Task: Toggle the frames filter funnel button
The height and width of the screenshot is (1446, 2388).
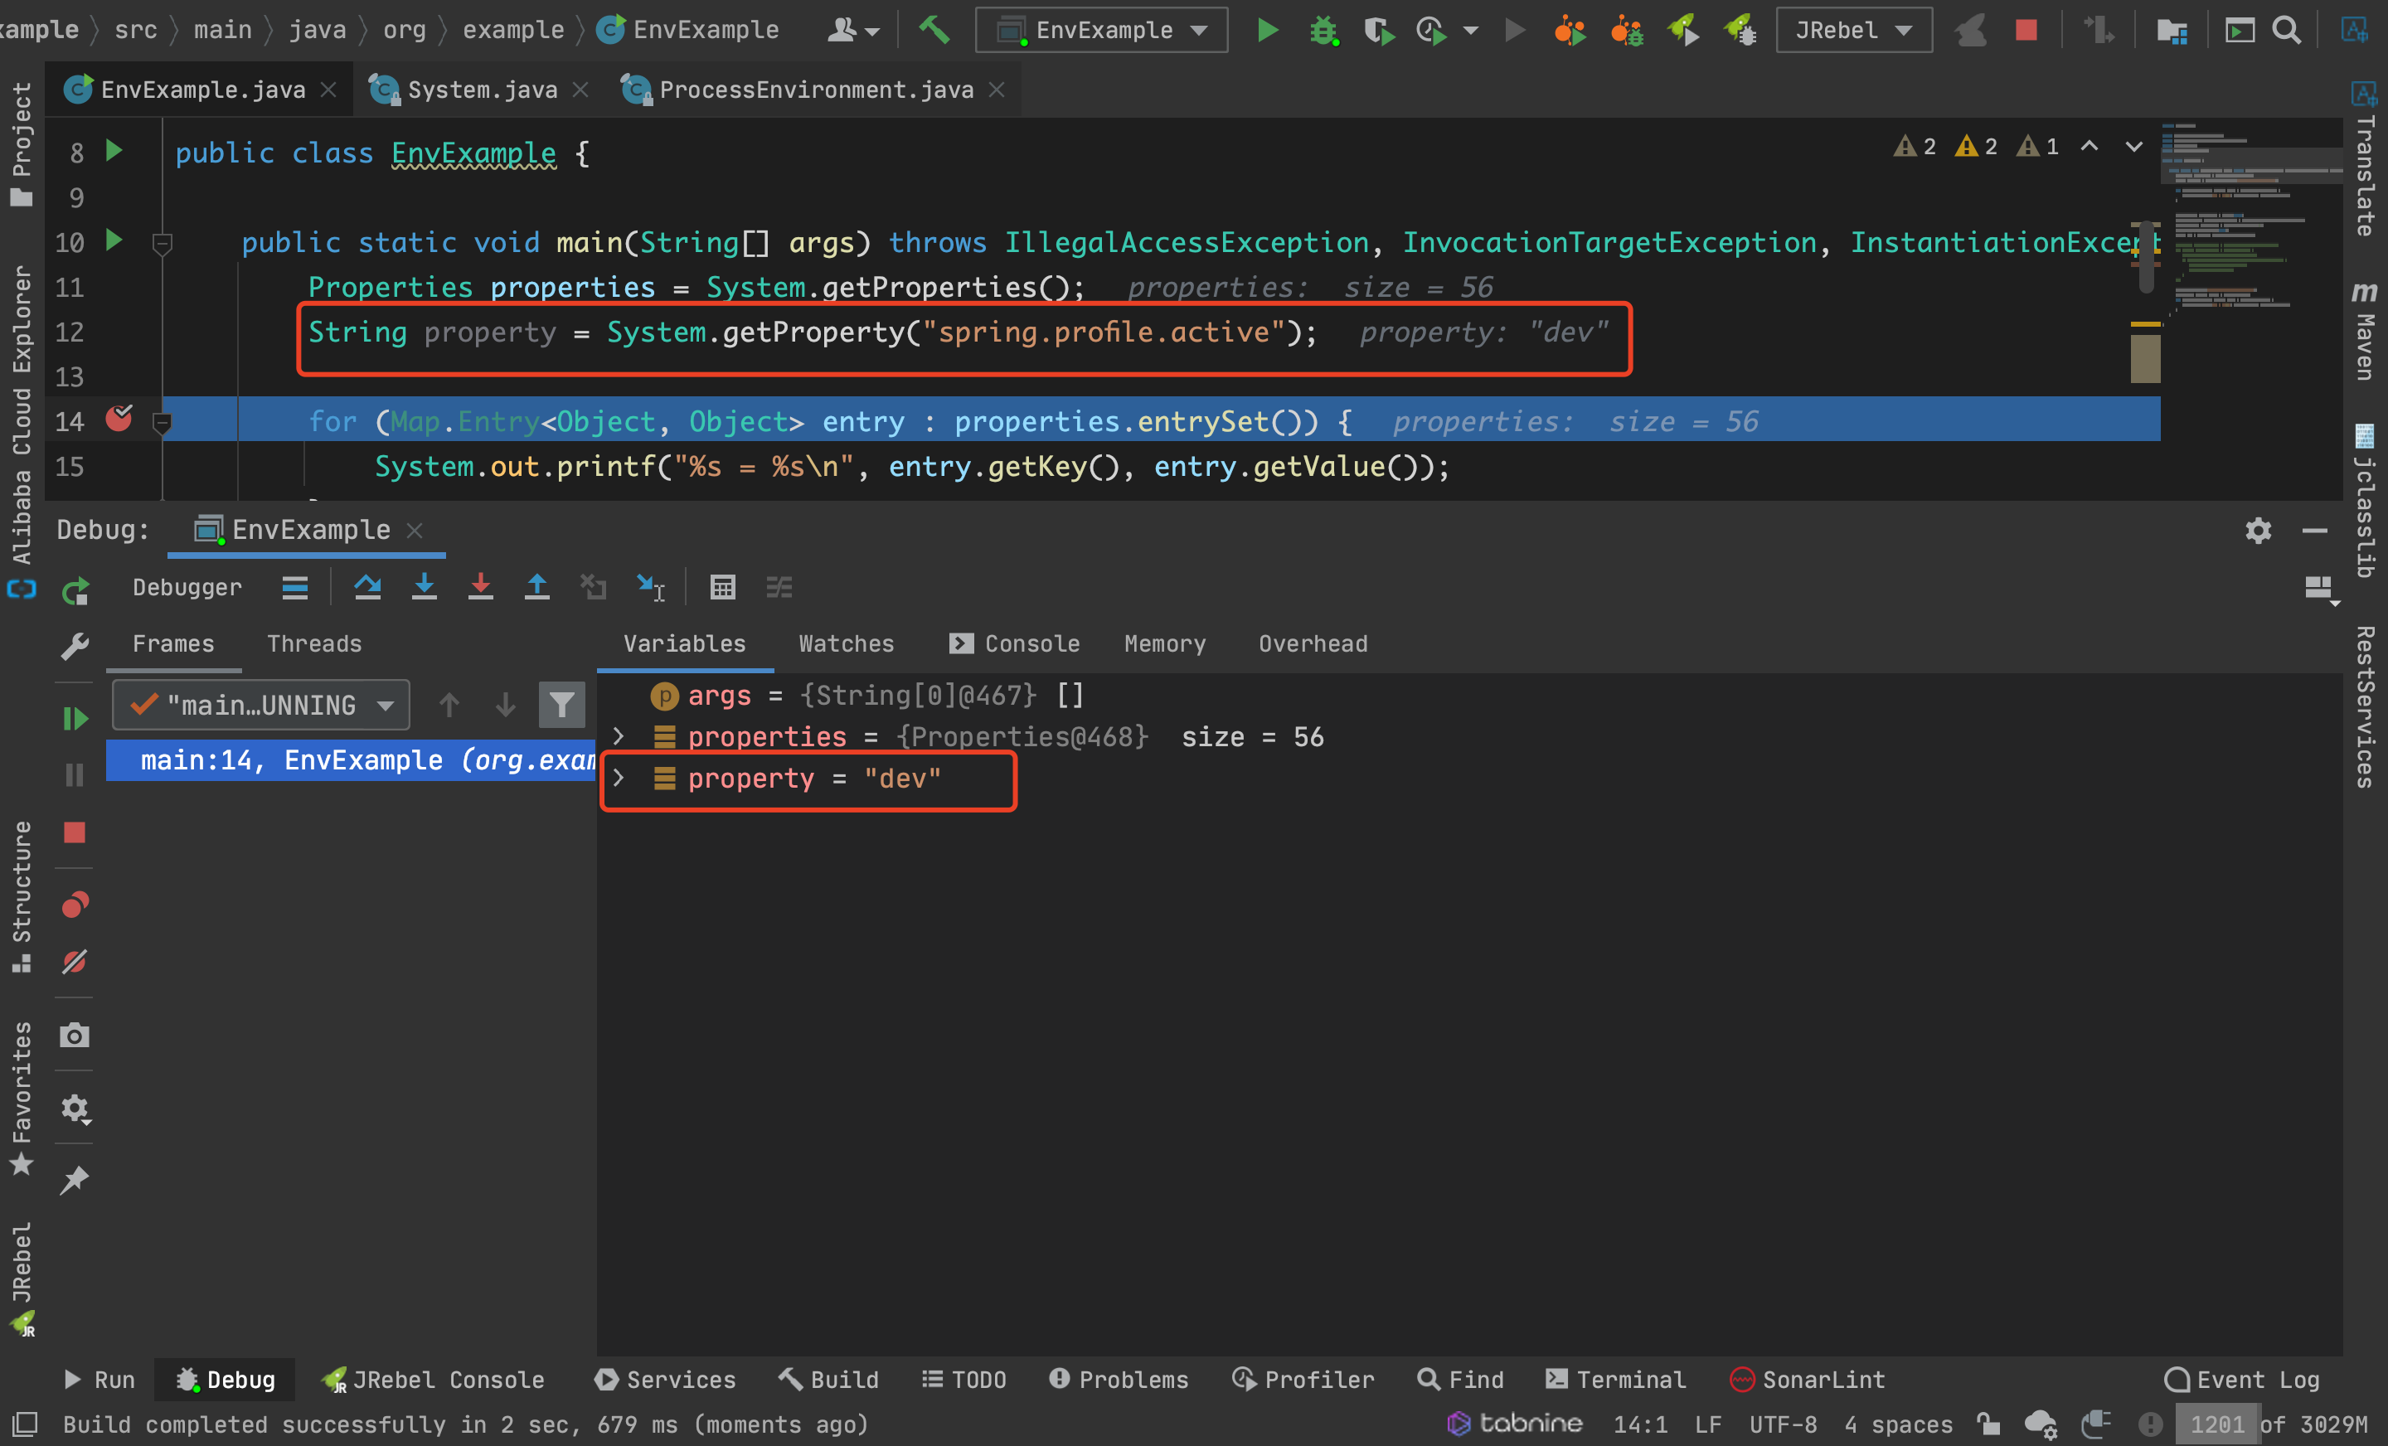Action: click(x=561, y=705)
